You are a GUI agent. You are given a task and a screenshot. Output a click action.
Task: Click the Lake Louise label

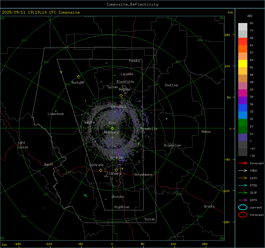pyautogui.click(x=23, y=145)
